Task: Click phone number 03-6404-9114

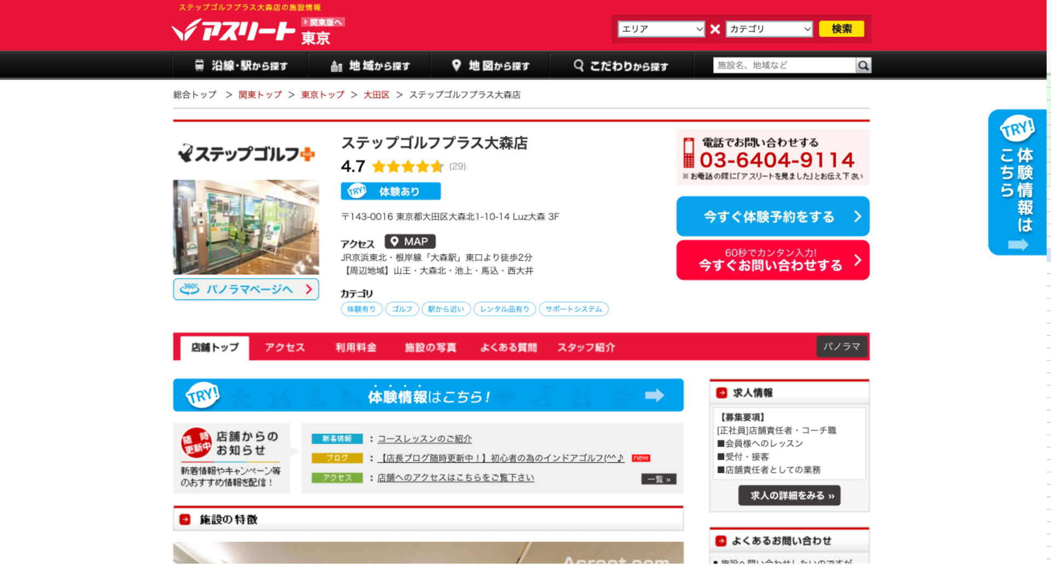Action: pyautogui.click(x=777, y=160)
